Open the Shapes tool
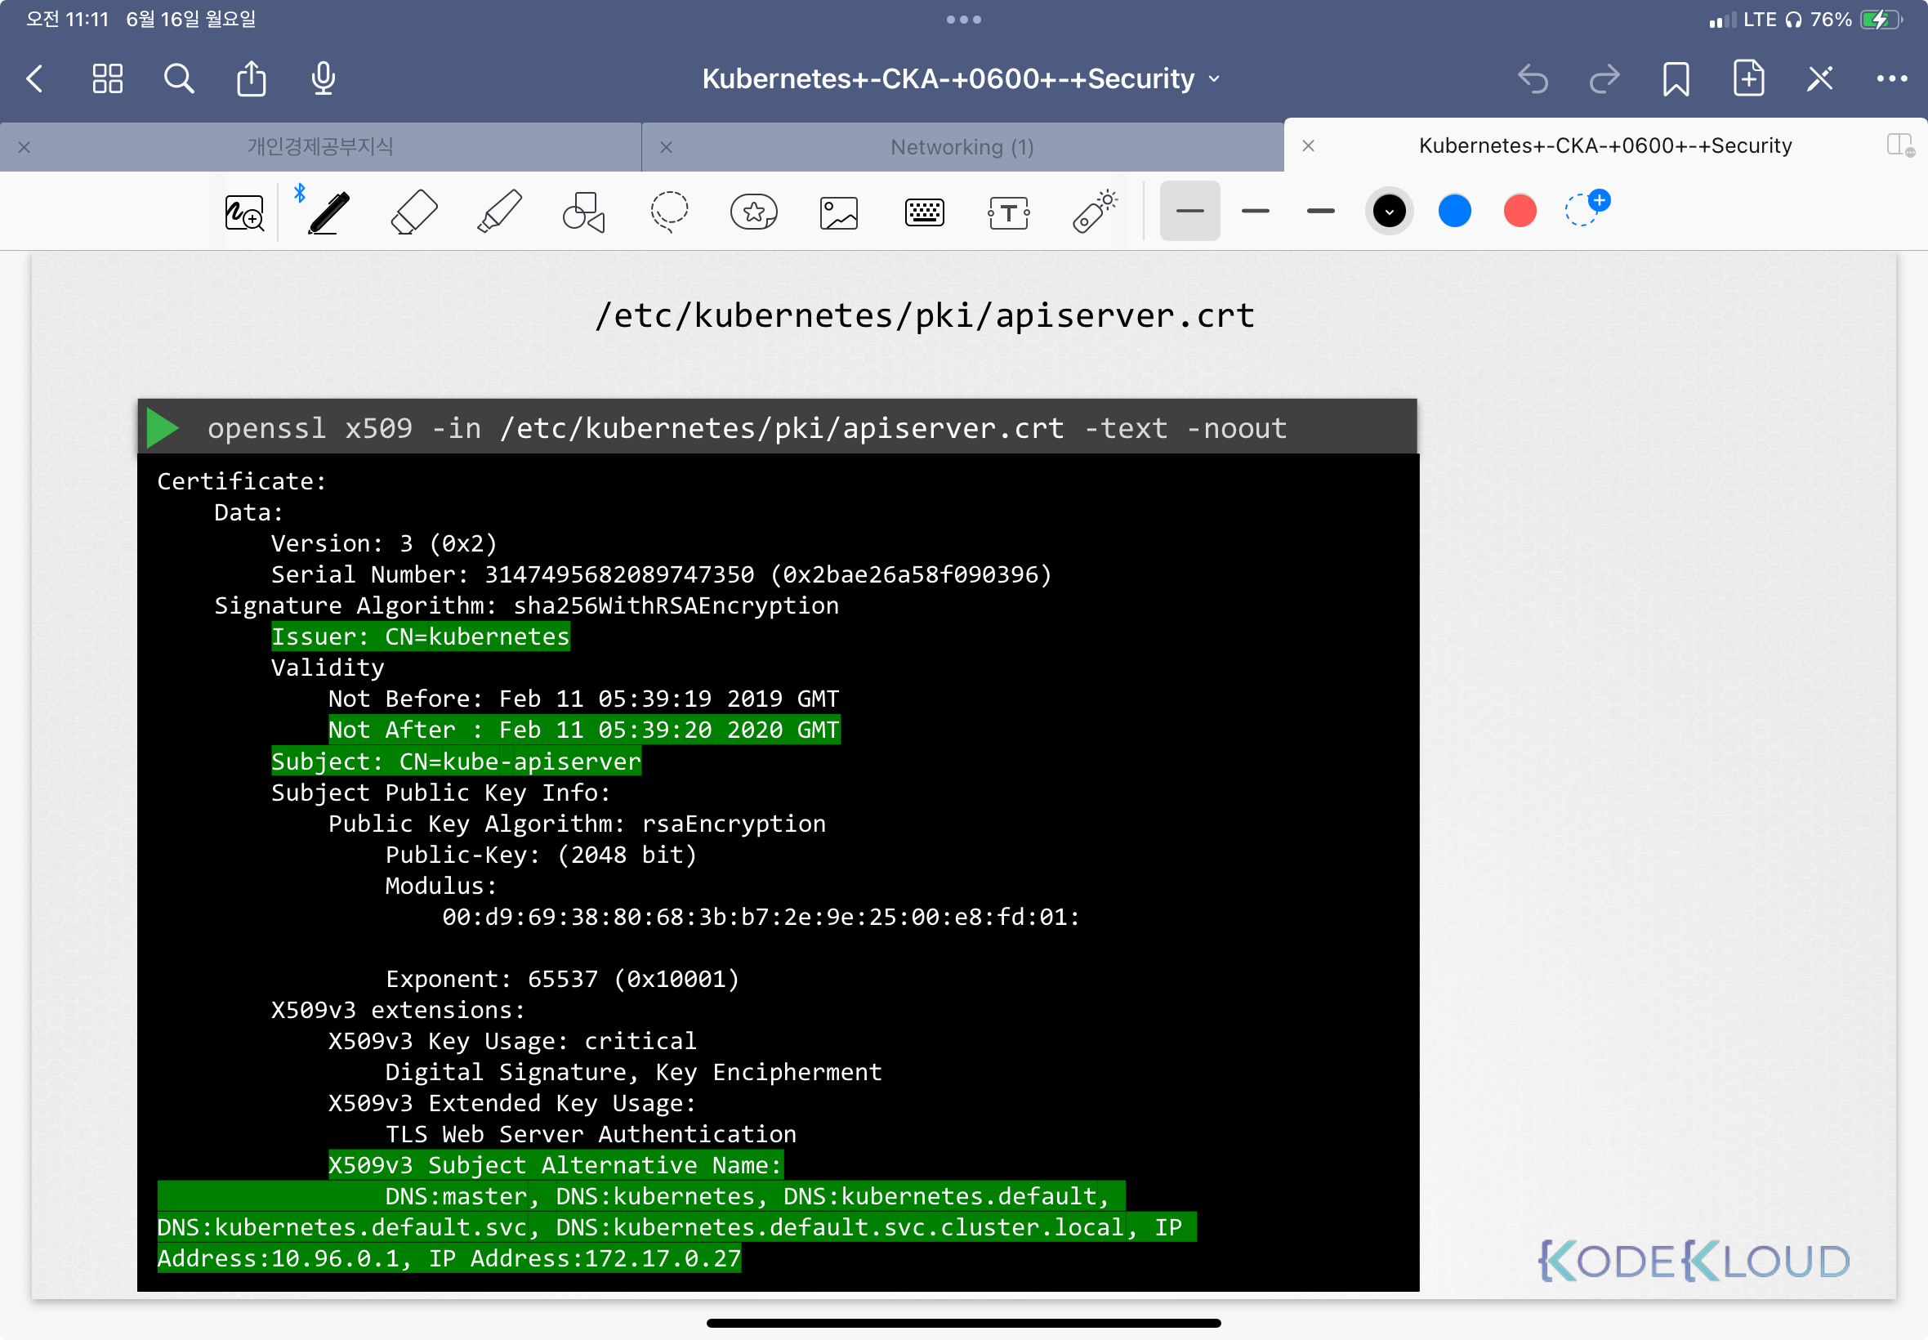 [583, 212]
